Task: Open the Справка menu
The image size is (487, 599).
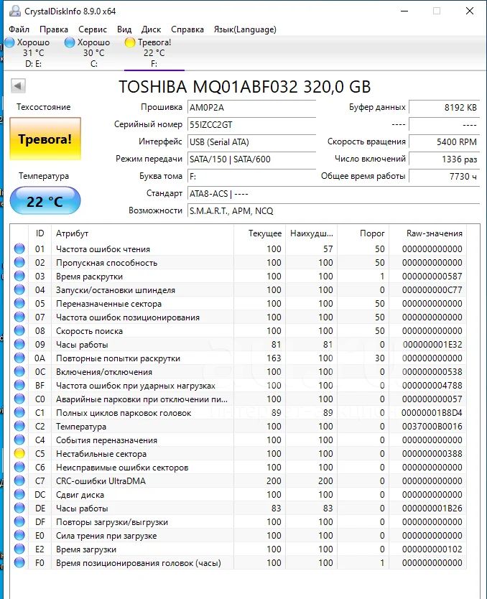Action: pyautogui.click(x=187, y=29)
